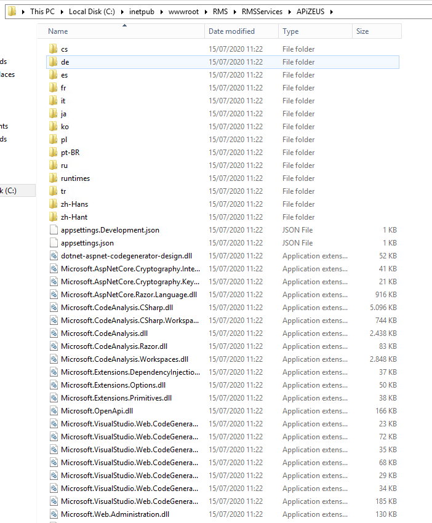The image size is (432, 523).
Task: Click the runtimes folder icon
Action: [53, 178]
